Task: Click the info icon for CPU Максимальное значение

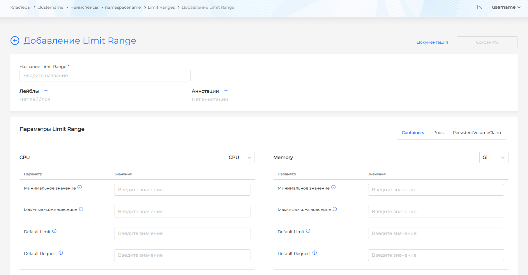Action: [x=81, y=209]
